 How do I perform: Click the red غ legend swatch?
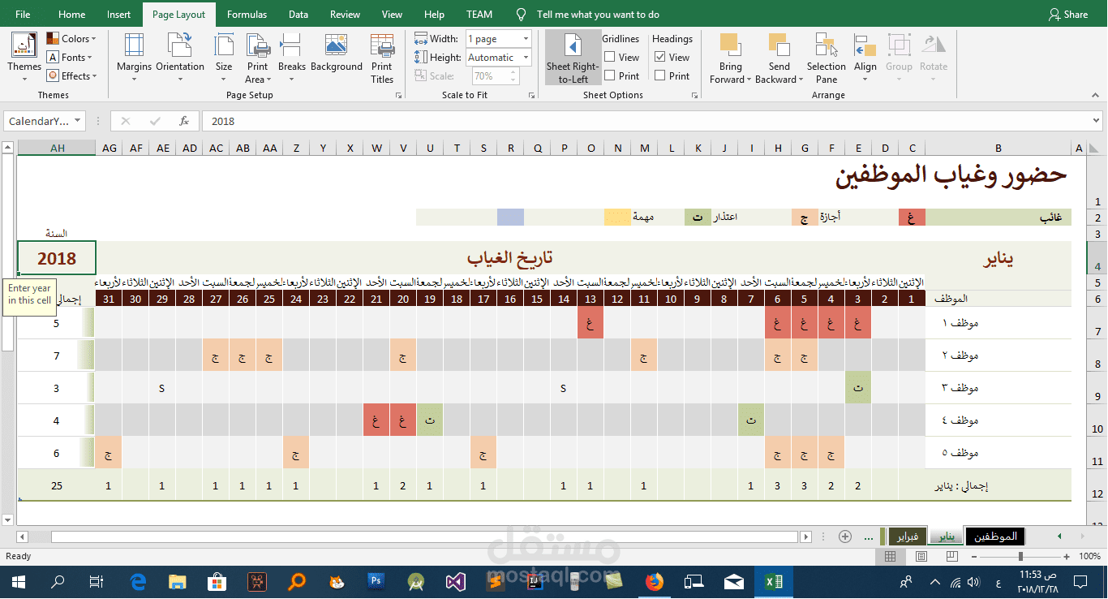tap(912, 218)
